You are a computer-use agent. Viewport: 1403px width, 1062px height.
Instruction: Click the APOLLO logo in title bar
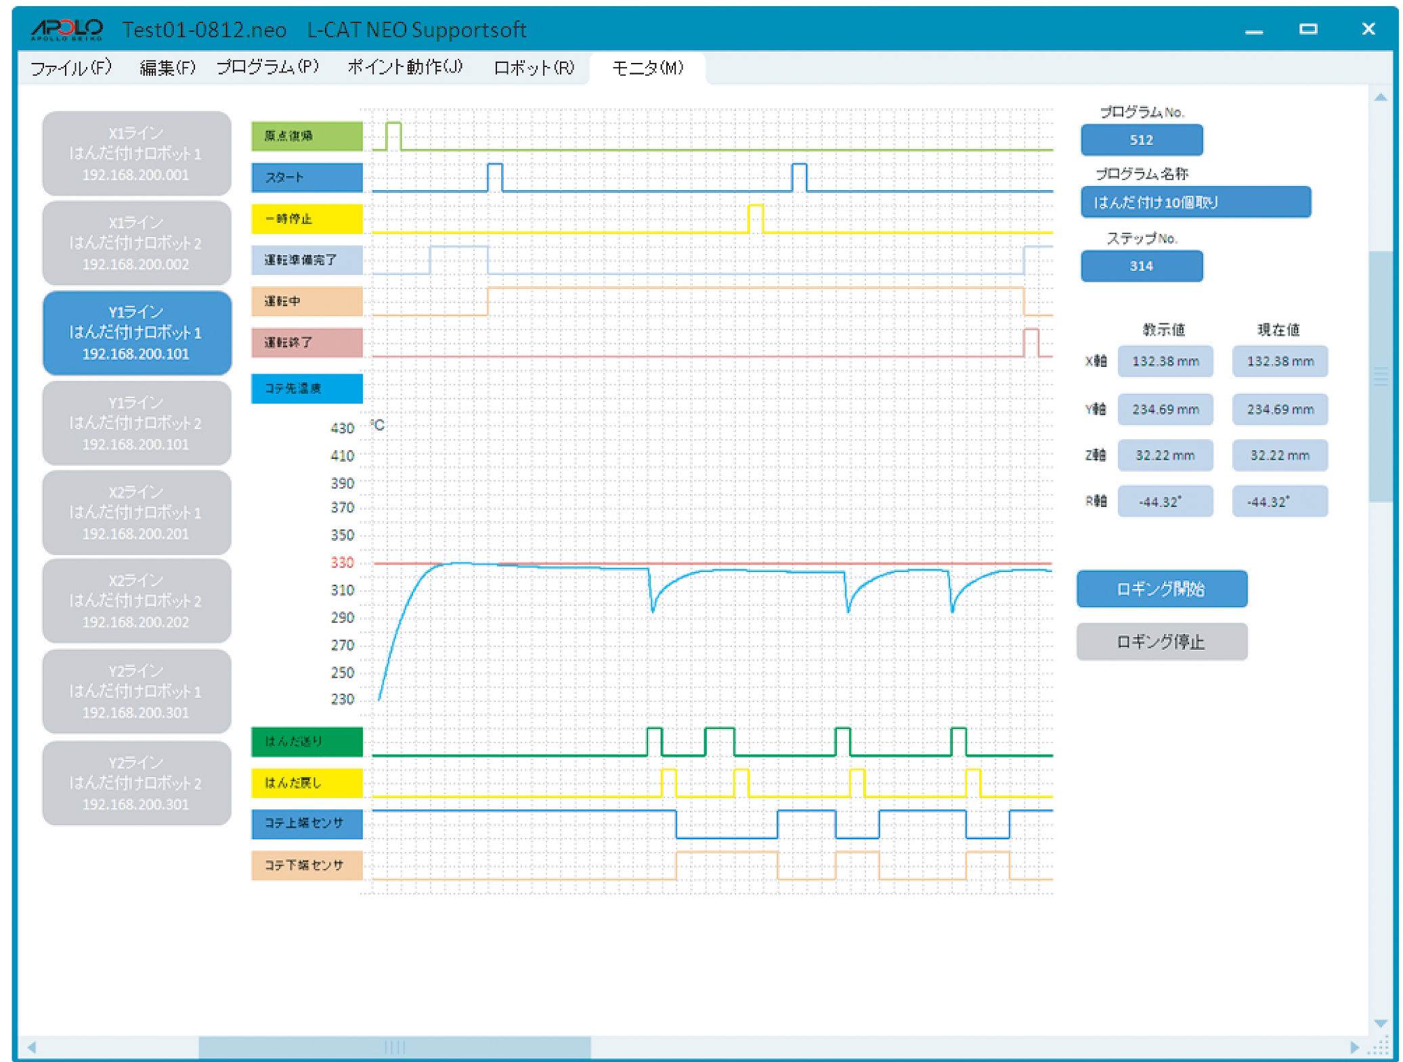(x=66, y=29)
